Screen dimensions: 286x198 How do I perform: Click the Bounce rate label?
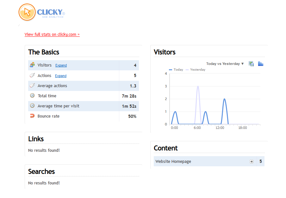click(48, 116)
